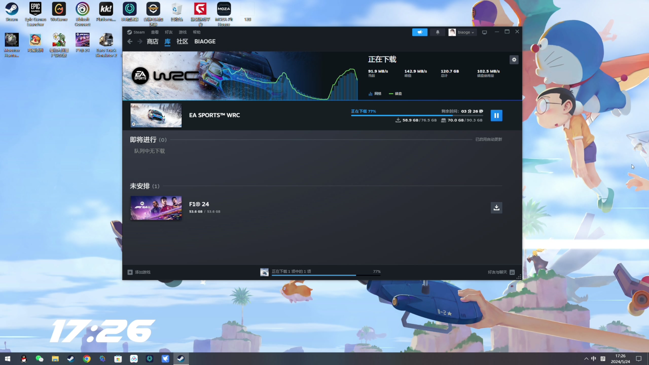The width and height of the screenshot is (649, 365).
Task: Open the 回收站 recycle bin icon
Action: tap(177, 12)
